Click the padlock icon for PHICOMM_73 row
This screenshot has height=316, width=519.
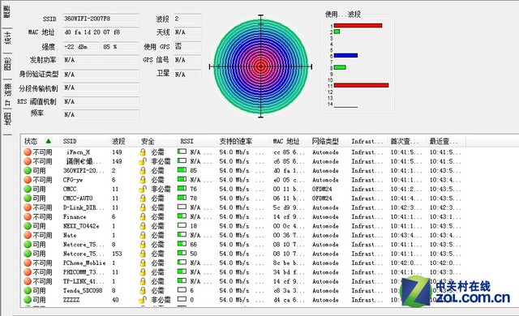point(143,272)
